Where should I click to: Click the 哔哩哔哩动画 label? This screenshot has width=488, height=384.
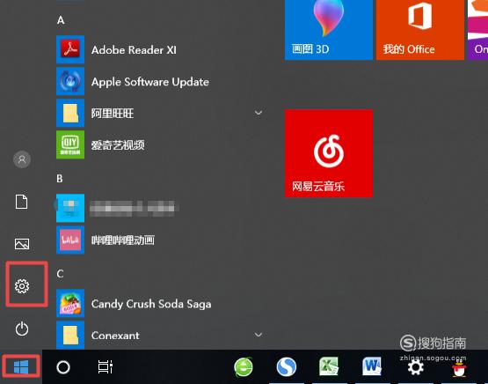[123, 240]
